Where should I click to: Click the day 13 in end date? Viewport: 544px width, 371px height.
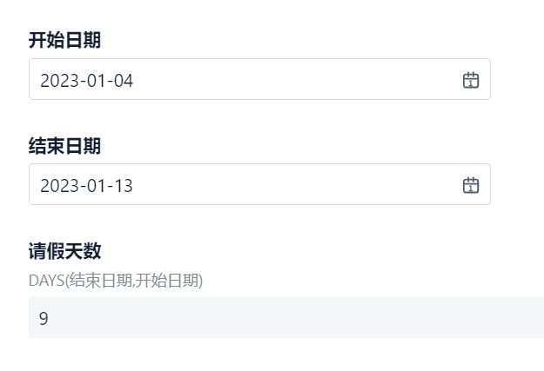click(x=124, y=186)
